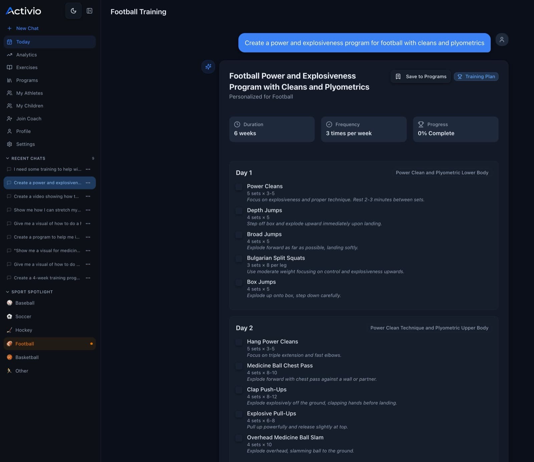Check off Power Cleans exercise
The width and height of the screenshot is (534, 462).
click(x=239, y=187)
